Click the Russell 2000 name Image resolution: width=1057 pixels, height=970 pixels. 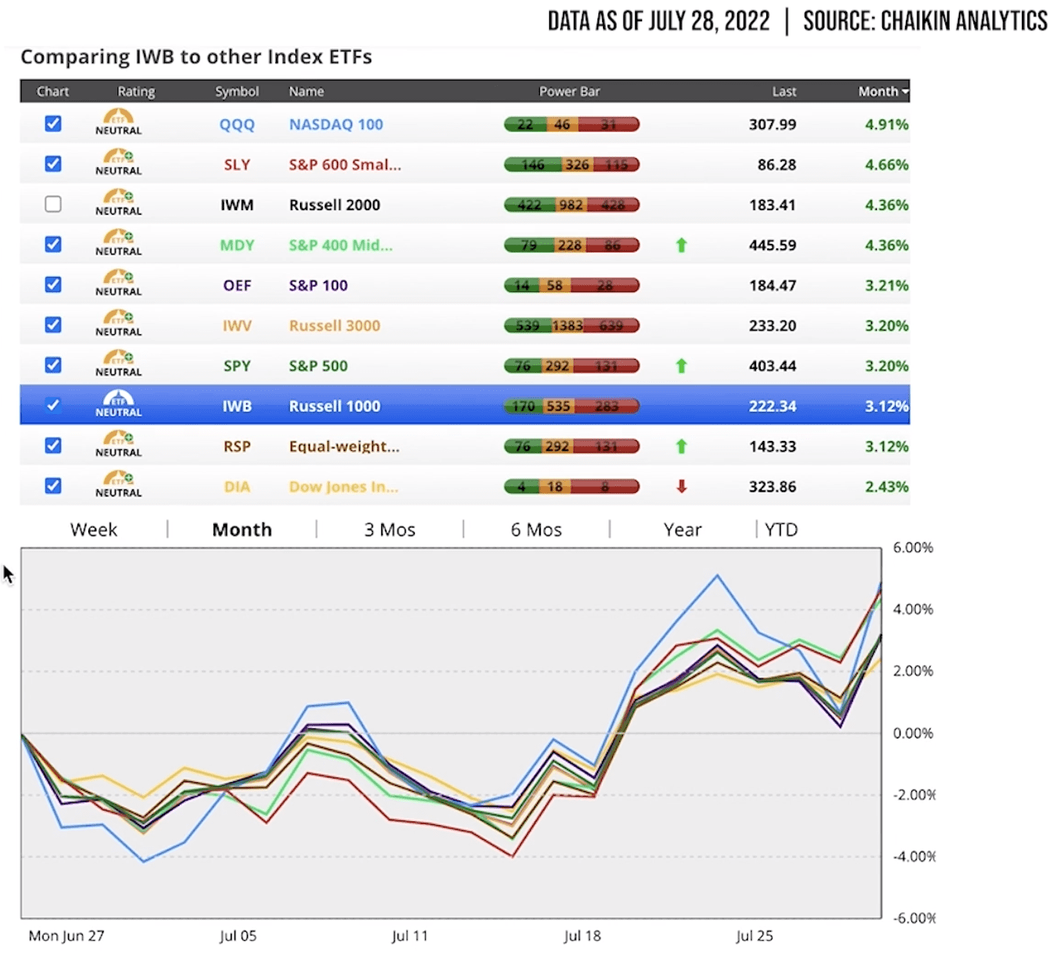[x=334, y=205]
